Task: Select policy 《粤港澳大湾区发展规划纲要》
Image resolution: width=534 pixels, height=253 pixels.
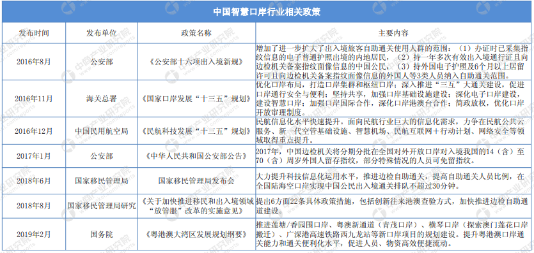Action: click(x=196, y=235)
